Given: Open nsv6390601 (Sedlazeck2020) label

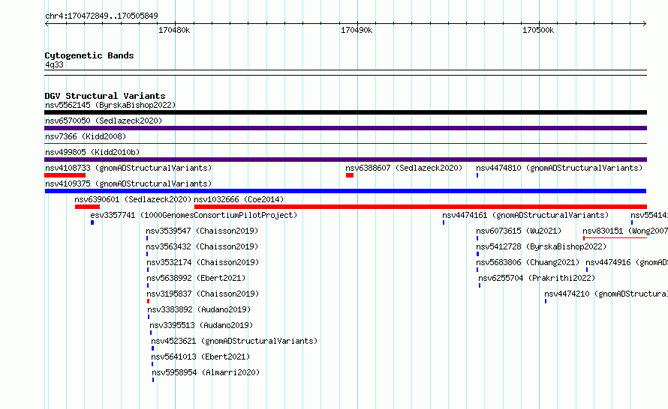Looking at the screenshot, I should [x=133, y=199].
